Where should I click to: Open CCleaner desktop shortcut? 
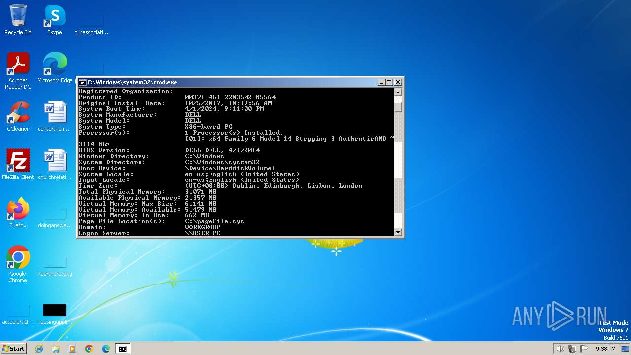[18, 116]
